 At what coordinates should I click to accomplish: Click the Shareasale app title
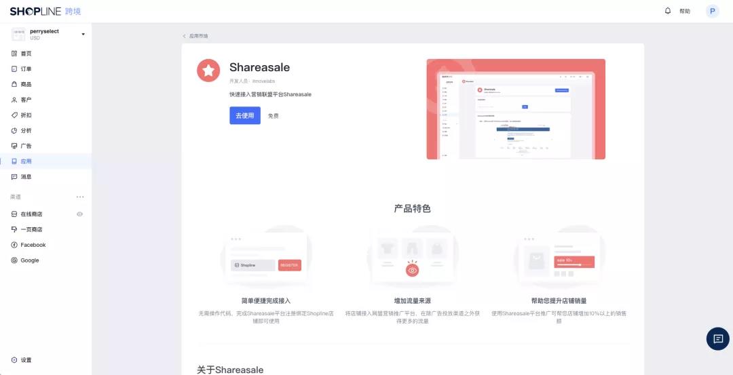[x=259, y=67]
